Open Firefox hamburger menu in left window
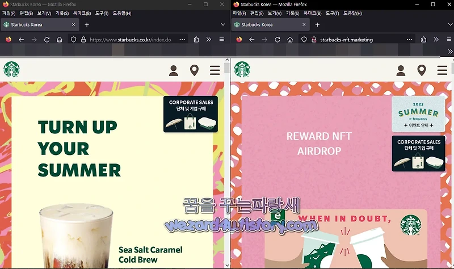This screenshot has height=269, width=454. 221,40
